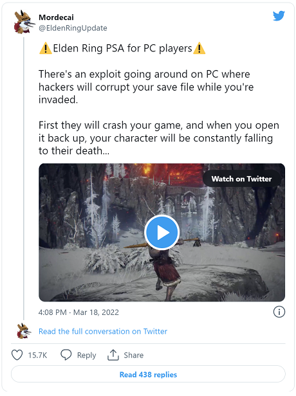Open Read the full conversation on Twitter

tap(103, 331)
